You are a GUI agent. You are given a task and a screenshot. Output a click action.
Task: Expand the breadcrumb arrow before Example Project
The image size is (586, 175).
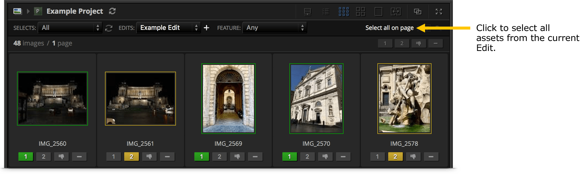coord(28,11)
